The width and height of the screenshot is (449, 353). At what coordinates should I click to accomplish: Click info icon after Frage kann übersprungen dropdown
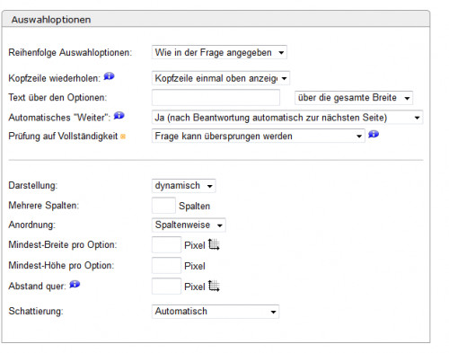click(374, 135)
